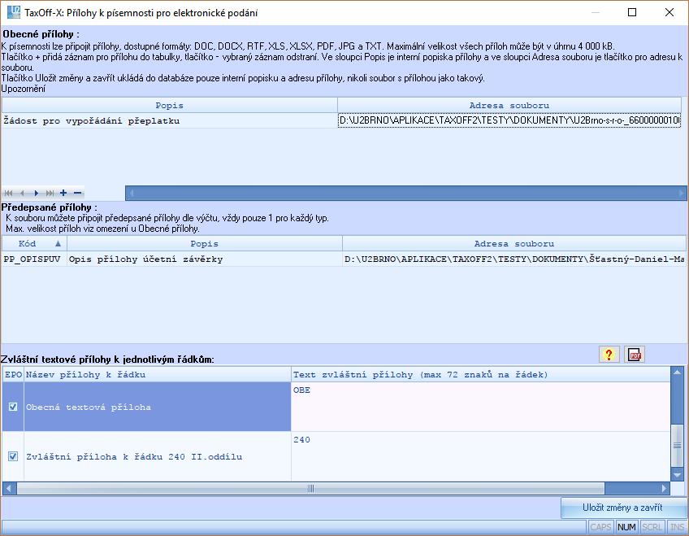Click Popis header in Předepsané přílohy table
The width and height of the screenshot is (689, 536).
click(204, 243)
